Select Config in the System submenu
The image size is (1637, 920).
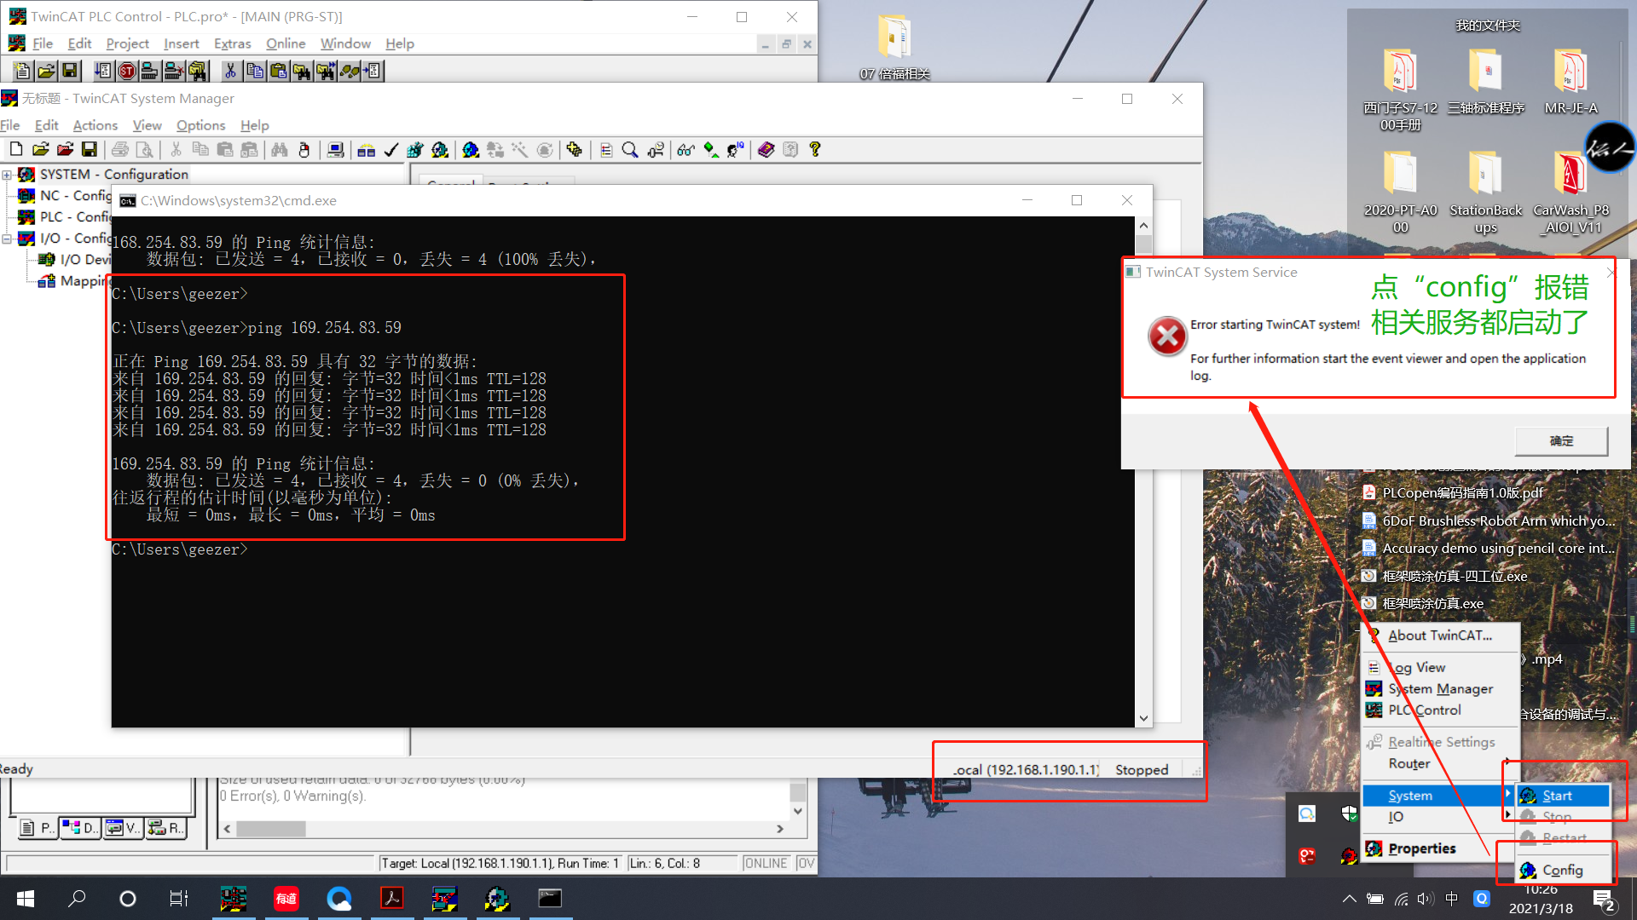tap(1562, 870)
